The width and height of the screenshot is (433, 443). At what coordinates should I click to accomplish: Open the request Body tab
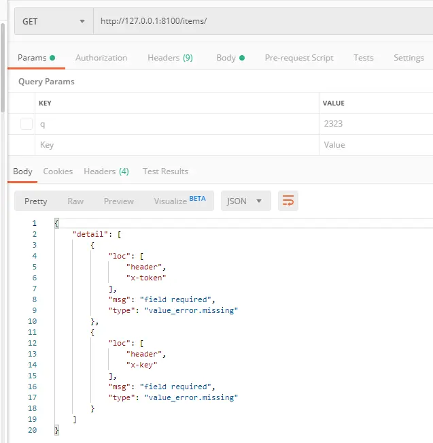[x=230, y=58]
